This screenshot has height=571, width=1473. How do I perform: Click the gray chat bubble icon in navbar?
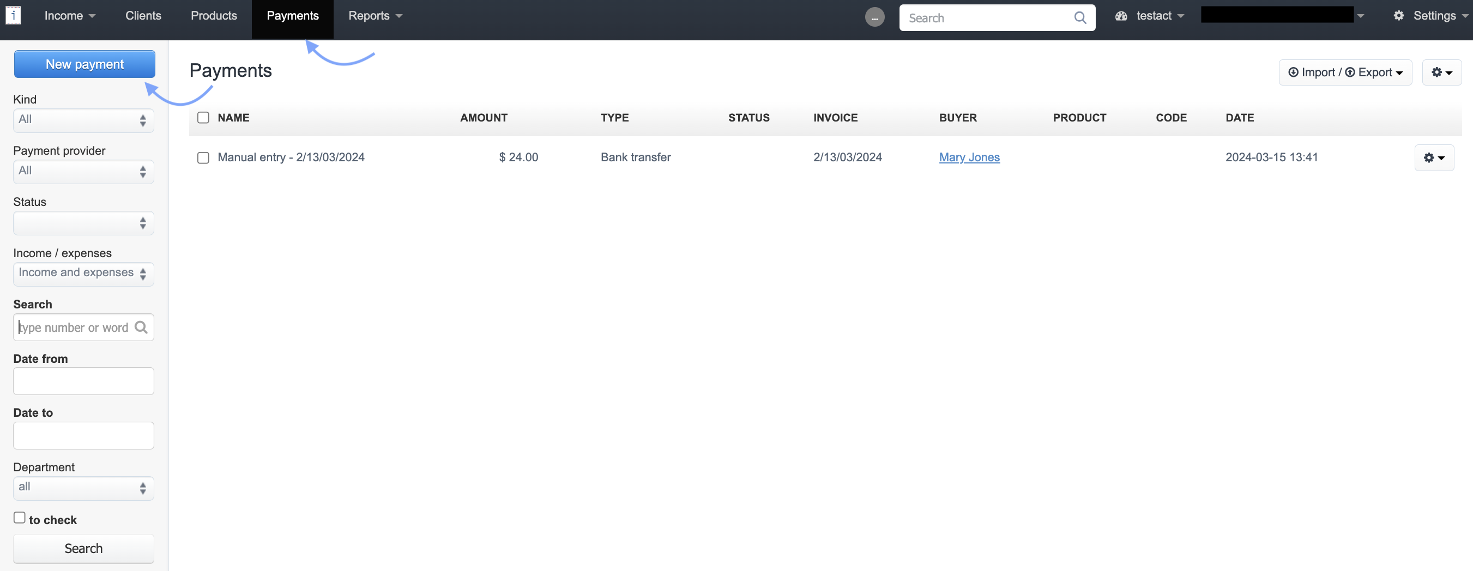(x=874, y=17)
